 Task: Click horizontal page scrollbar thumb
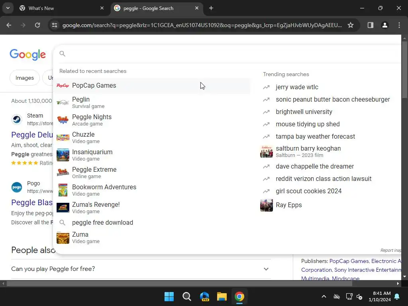pyautogui.click(x=180, y=284)
